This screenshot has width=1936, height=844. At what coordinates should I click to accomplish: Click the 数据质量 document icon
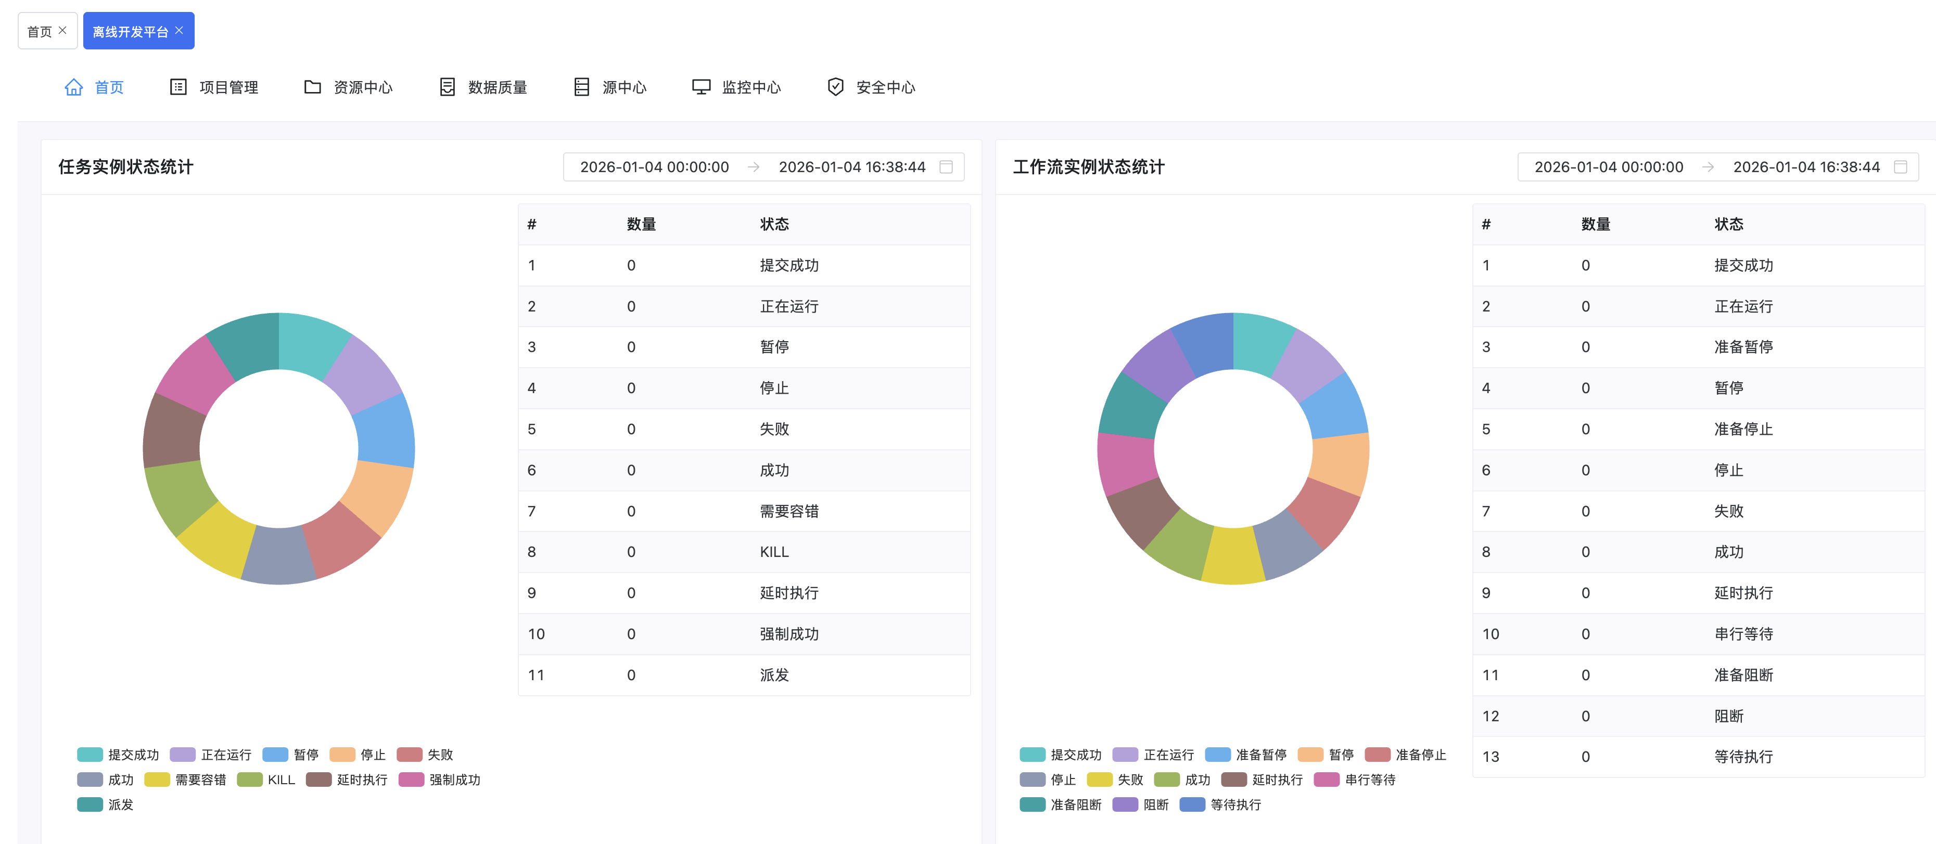point(447,87)
